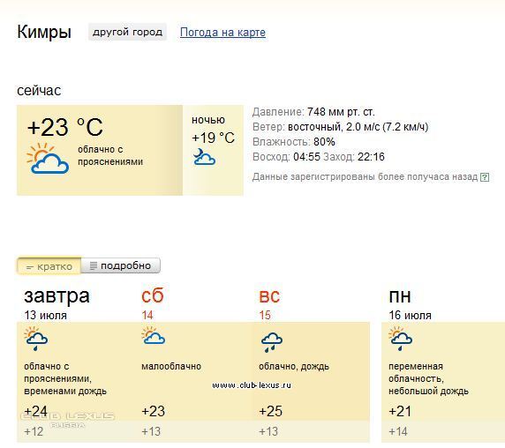Click the 'ночью' +19 °C night panel

(x=213, y=150)
